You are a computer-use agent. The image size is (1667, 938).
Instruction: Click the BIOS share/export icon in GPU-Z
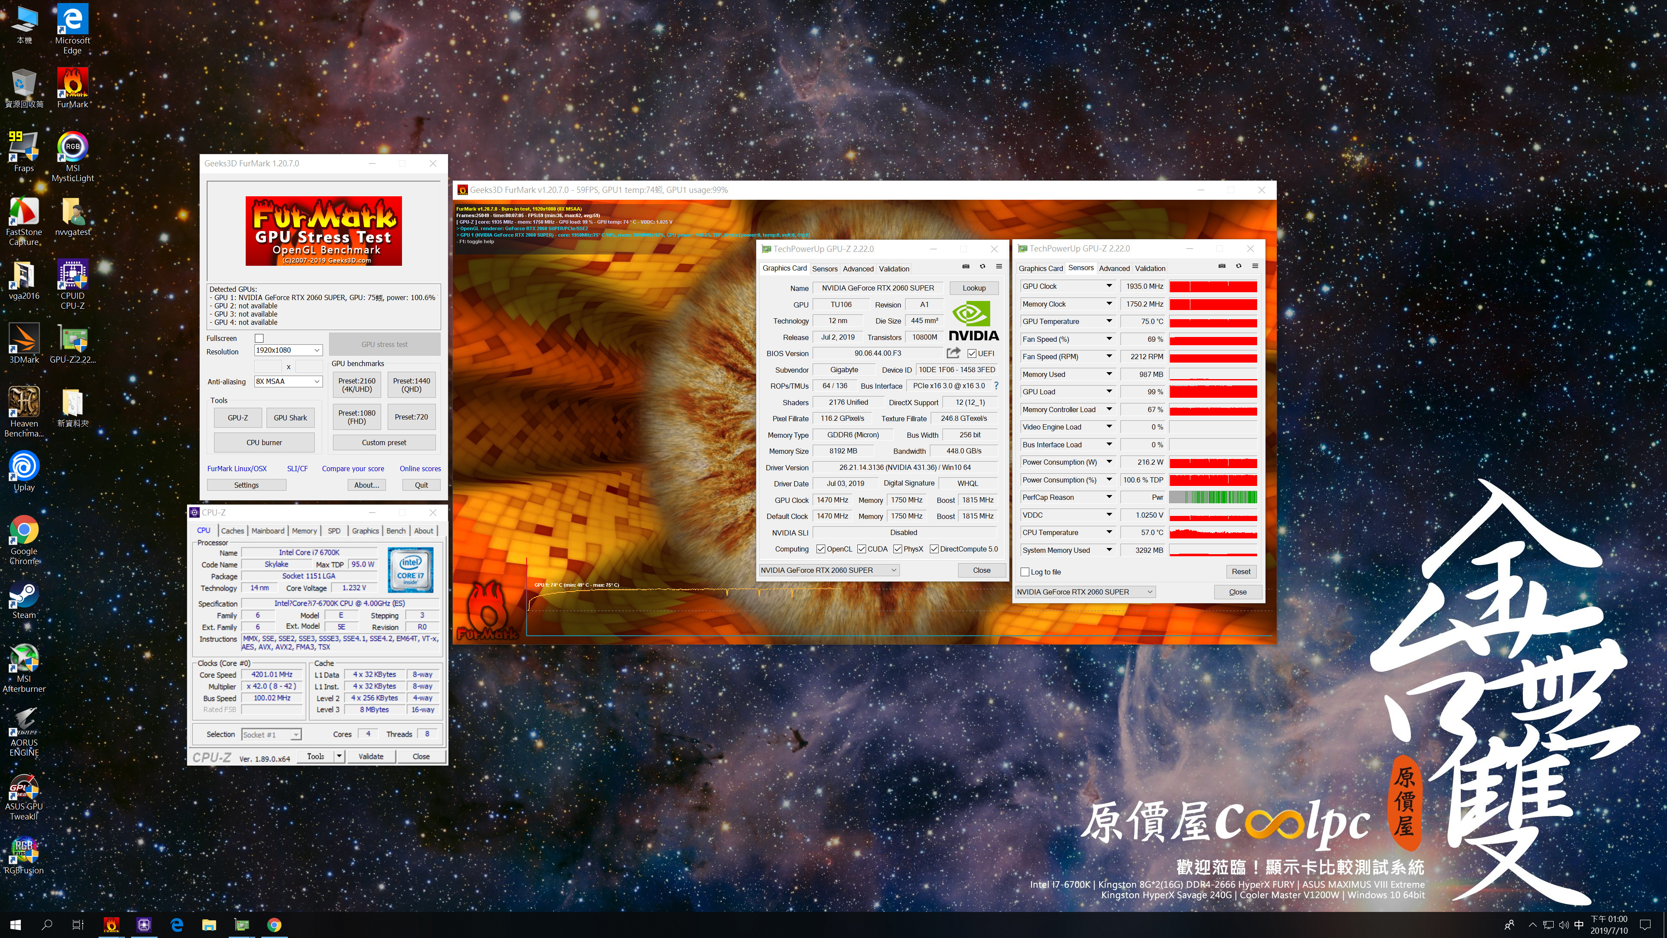pyautogui.click(x=953, y=353)
